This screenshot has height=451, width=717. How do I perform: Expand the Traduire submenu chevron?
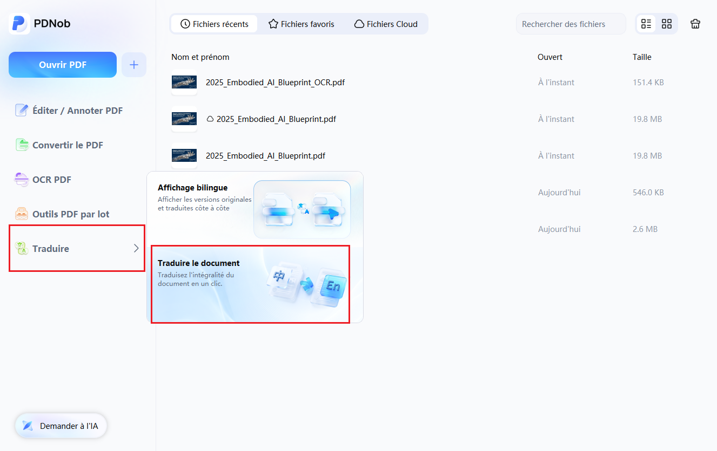(x=136, y=248)
